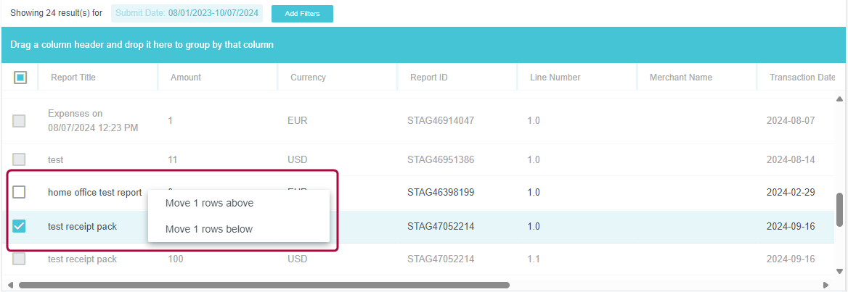Choose 'Move 1 rows above' from context menu
848x292 pixels.
[x=209, y=203]
